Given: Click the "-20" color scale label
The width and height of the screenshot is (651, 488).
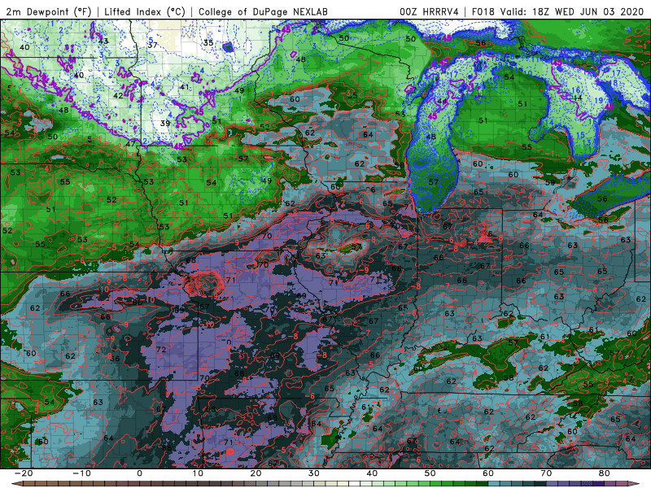Looking at the screenshot, I should [24, 473].
